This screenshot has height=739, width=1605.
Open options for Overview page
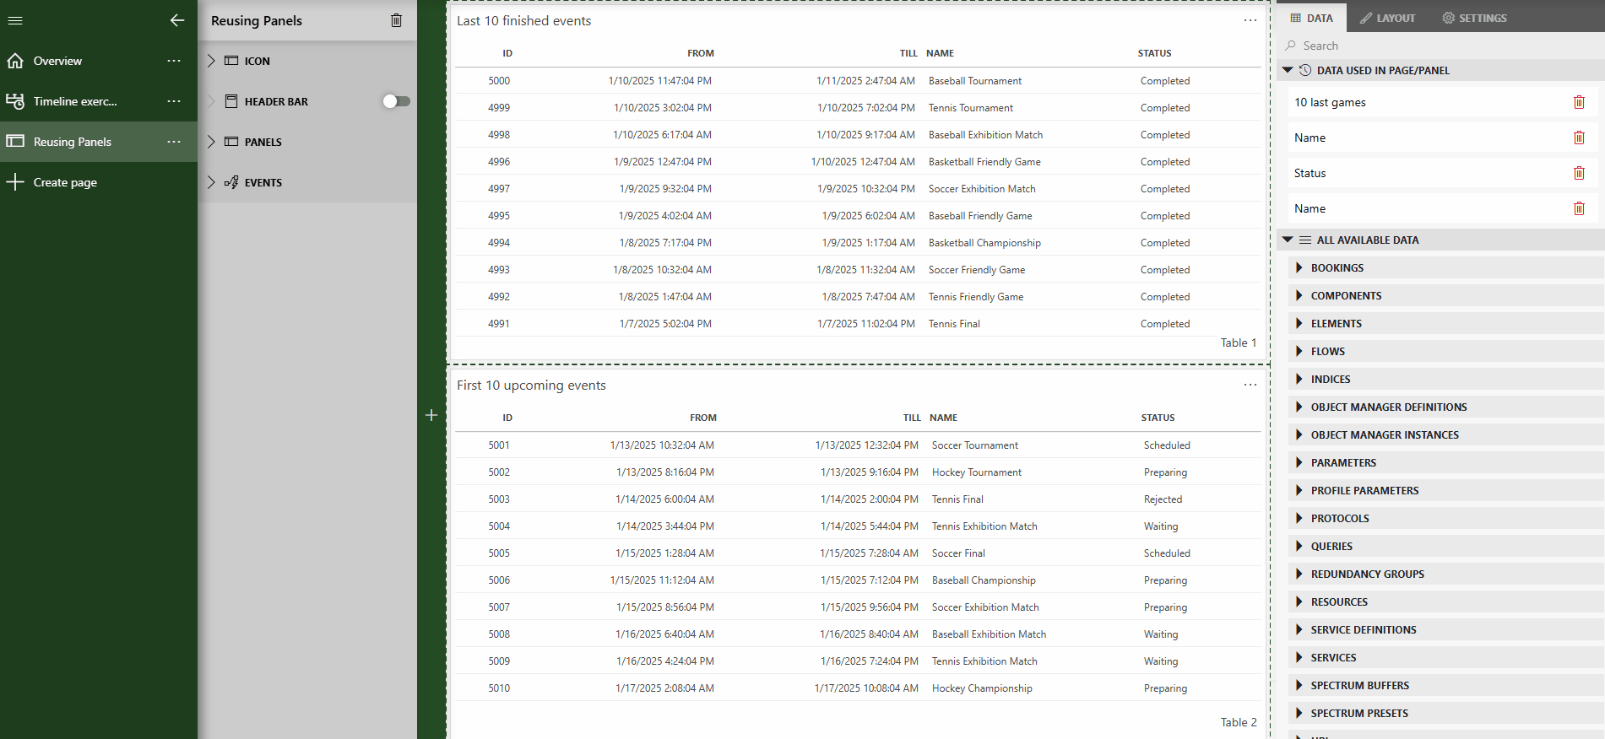[174, 61]
